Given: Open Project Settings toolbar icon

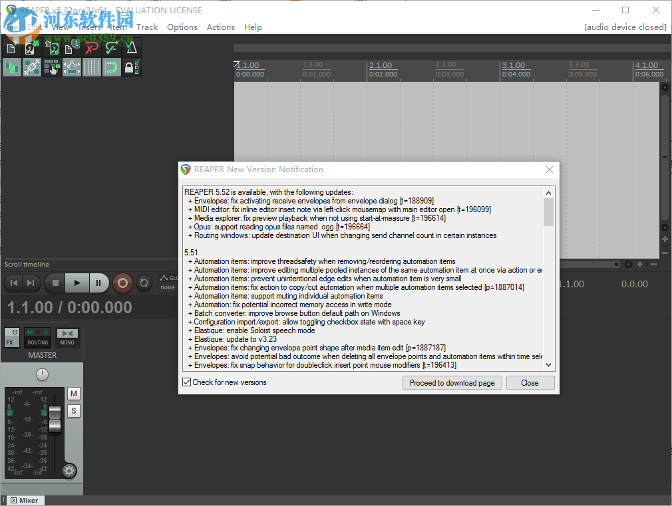Looking at the screenshot, I should pos(71,48).
